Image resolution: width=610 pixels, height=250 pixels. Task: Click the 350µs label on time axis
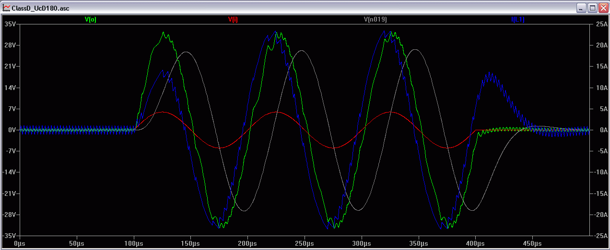(x=418, y=243)
